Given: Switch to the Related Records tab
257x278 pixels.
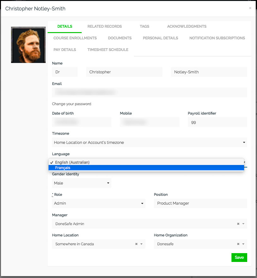Looking at the screenshot, I should point(104,26).
